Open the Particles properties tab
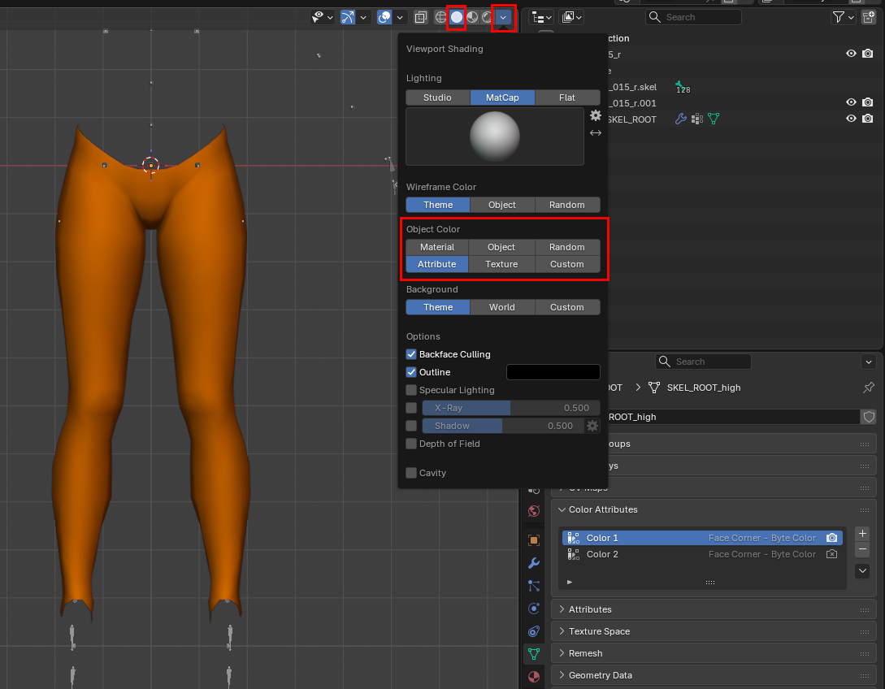Viewport: 885px width, 689px height. [x=533, y=586]
